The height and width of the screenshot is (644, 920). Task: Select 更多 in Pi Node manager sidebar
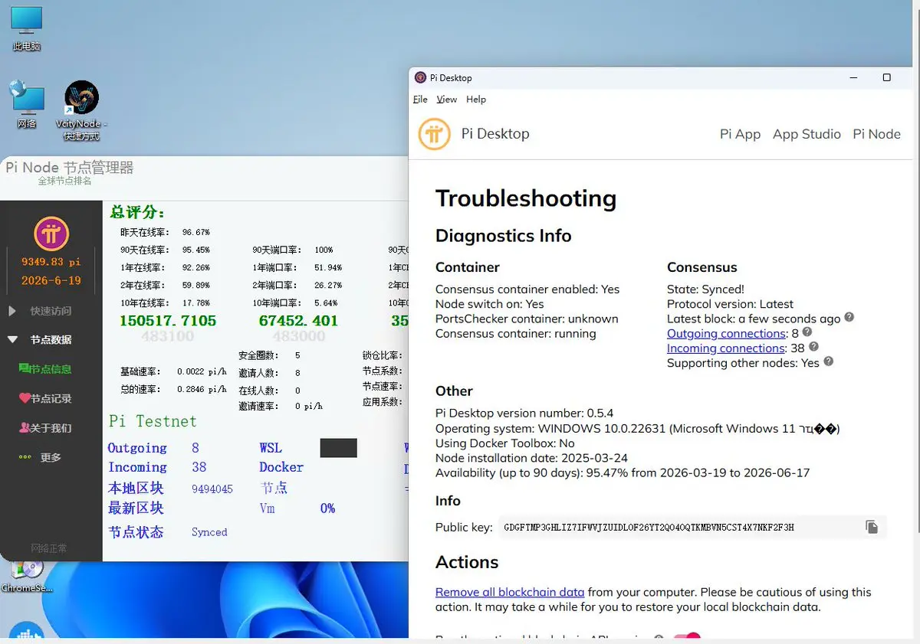pyautogui.click(x=51, y=457)
